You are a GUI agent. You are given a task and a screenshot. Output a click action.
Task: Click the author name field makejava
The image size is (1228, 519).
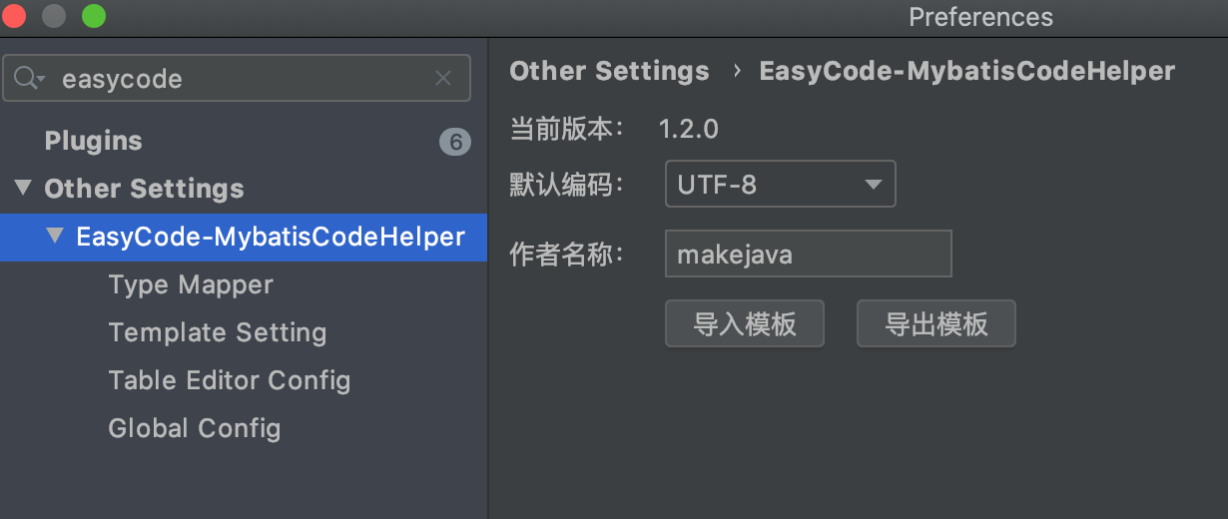tap(809, 254)
